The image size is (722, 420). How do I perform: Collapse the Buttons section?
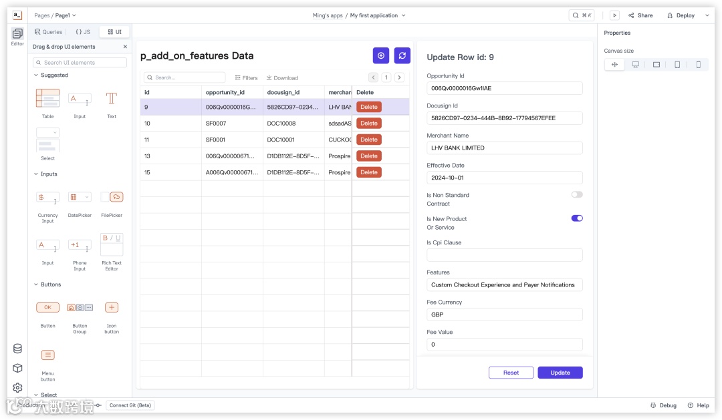point(36,284)
